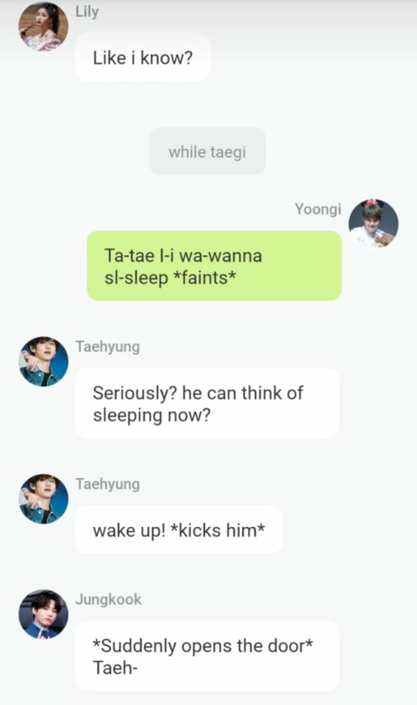Click the Jungkook sender name
417x705 pixels.
108,599
